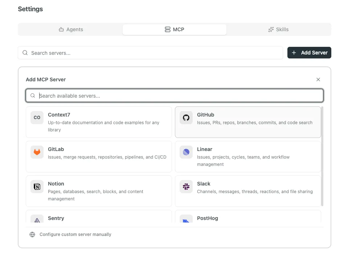Image resolution: width=348 pixels, height=261 pixels.
Task: Click the magnifier icon in Search servers field
Action: click(x=25, y=53)
